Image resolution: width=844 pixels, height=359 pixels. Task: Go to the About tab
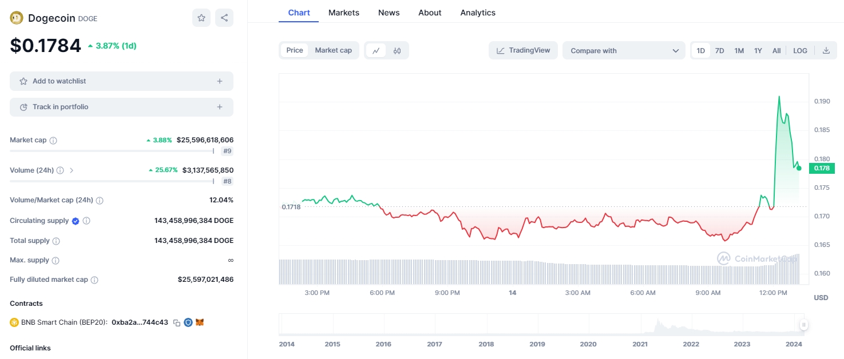tap(430, 13)
